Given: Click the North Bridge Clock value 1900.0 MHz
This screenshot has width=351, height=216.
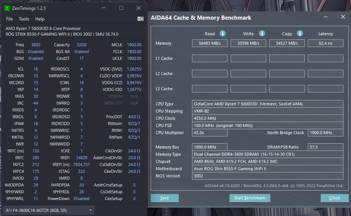Looking at the screenshot, I should coord(326,133).
